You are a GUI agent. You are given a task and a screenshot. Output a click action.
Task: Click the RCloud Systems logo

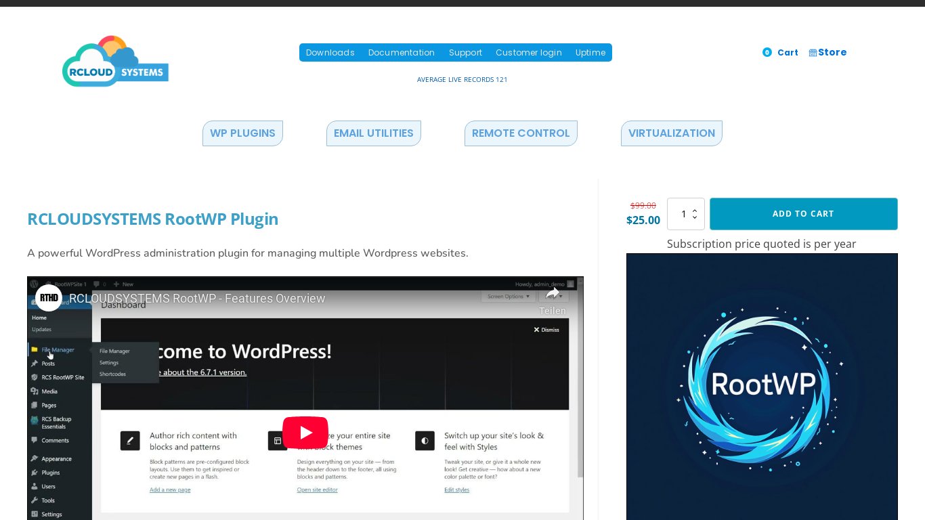(115, 61)
